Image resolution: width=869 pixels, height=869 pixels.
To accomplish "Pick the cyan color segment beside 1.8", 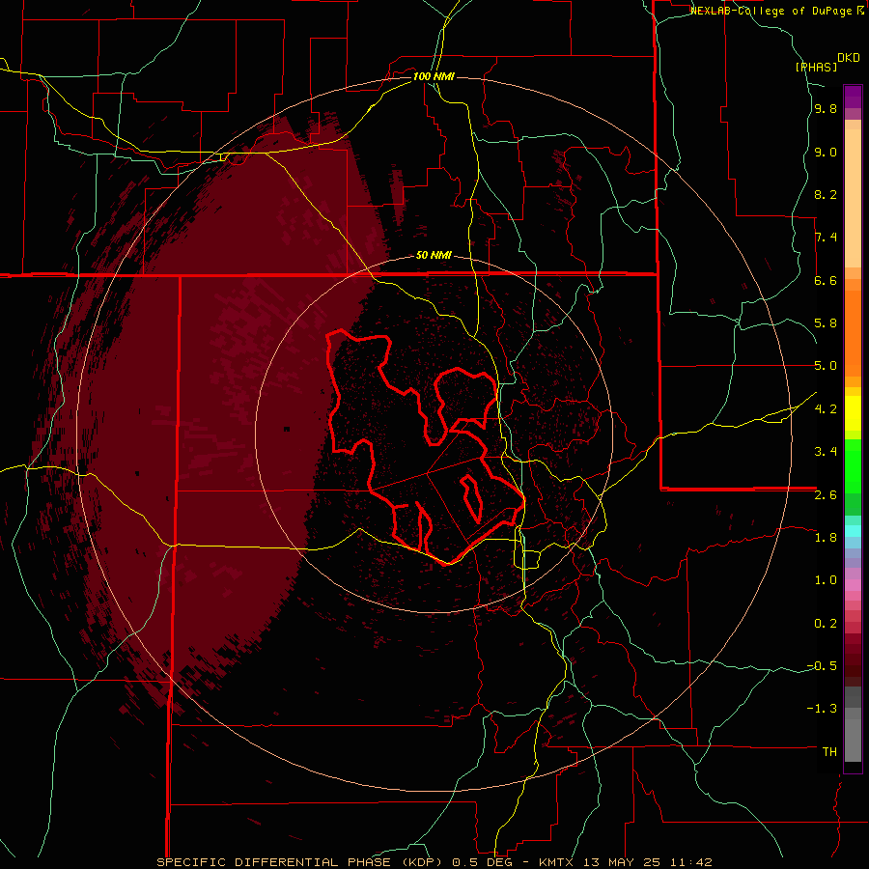I will pyautogui.click(x=853, y=531).
